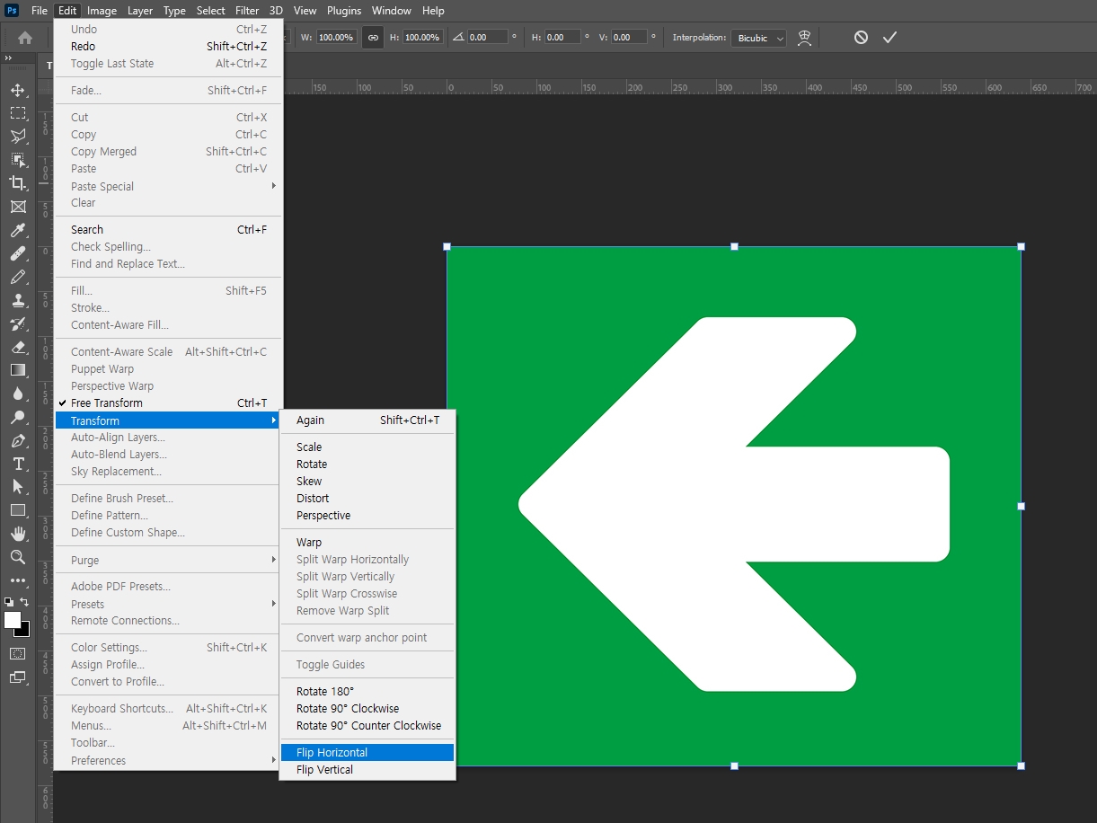Screen dimensions: 1097x823
Task: Select the Gradient tool
Action: point(17,370)
